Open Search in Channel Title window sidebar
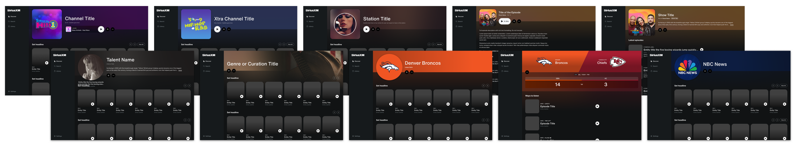 (12, 21)
